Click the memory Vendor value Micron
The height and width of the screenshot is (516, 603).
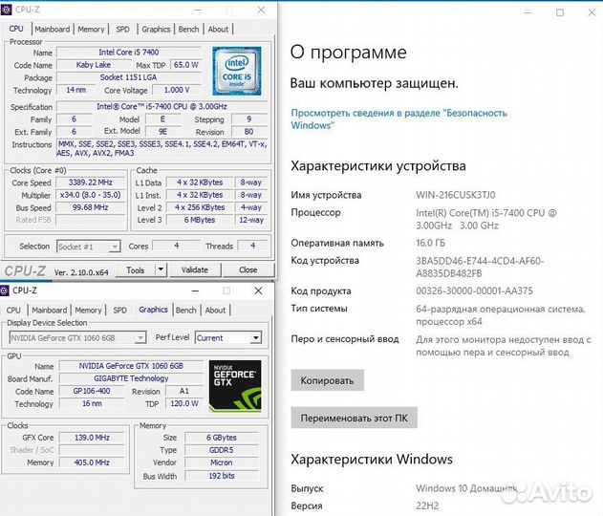tap(222, 462)
